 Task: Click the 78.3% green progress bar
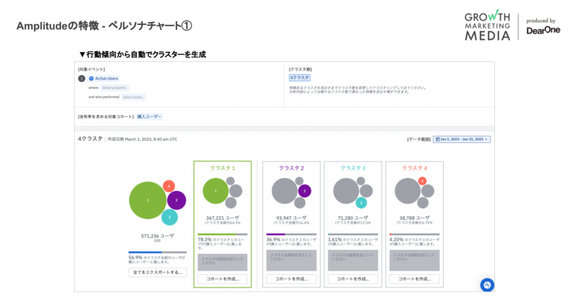coord(223,234)
